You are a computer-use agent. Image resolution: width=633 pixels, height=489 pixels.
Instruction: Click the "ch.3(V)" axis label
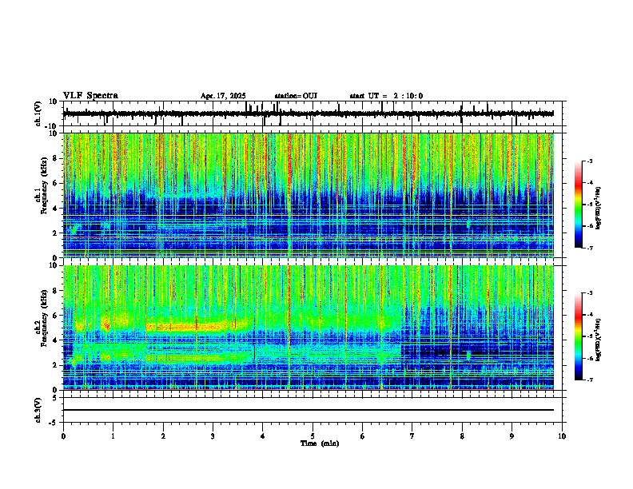pos(38,410)
